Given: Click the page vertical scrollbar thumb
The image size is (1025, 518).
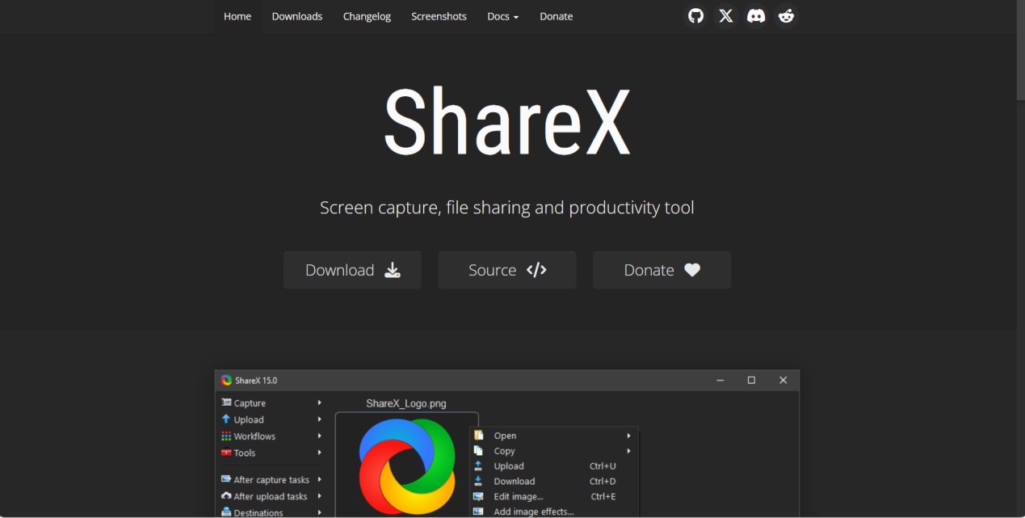Looking at the screenshot, I should 1020,50.
